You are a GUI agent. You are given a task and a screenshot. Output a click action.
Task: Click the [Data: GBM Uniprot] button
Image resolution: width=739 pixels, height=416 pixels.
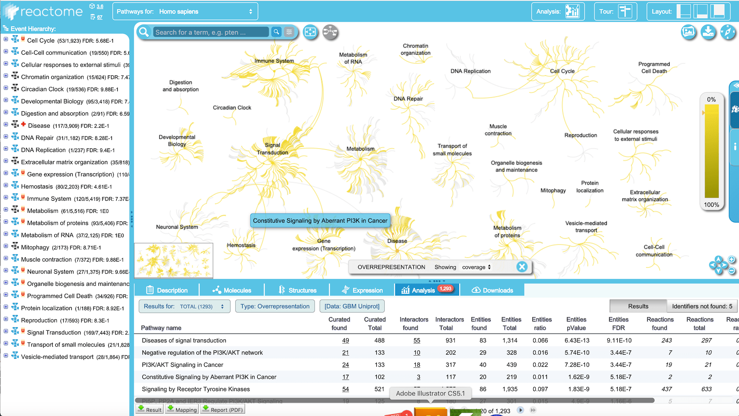pyautogui.click(x=352, y=307)
